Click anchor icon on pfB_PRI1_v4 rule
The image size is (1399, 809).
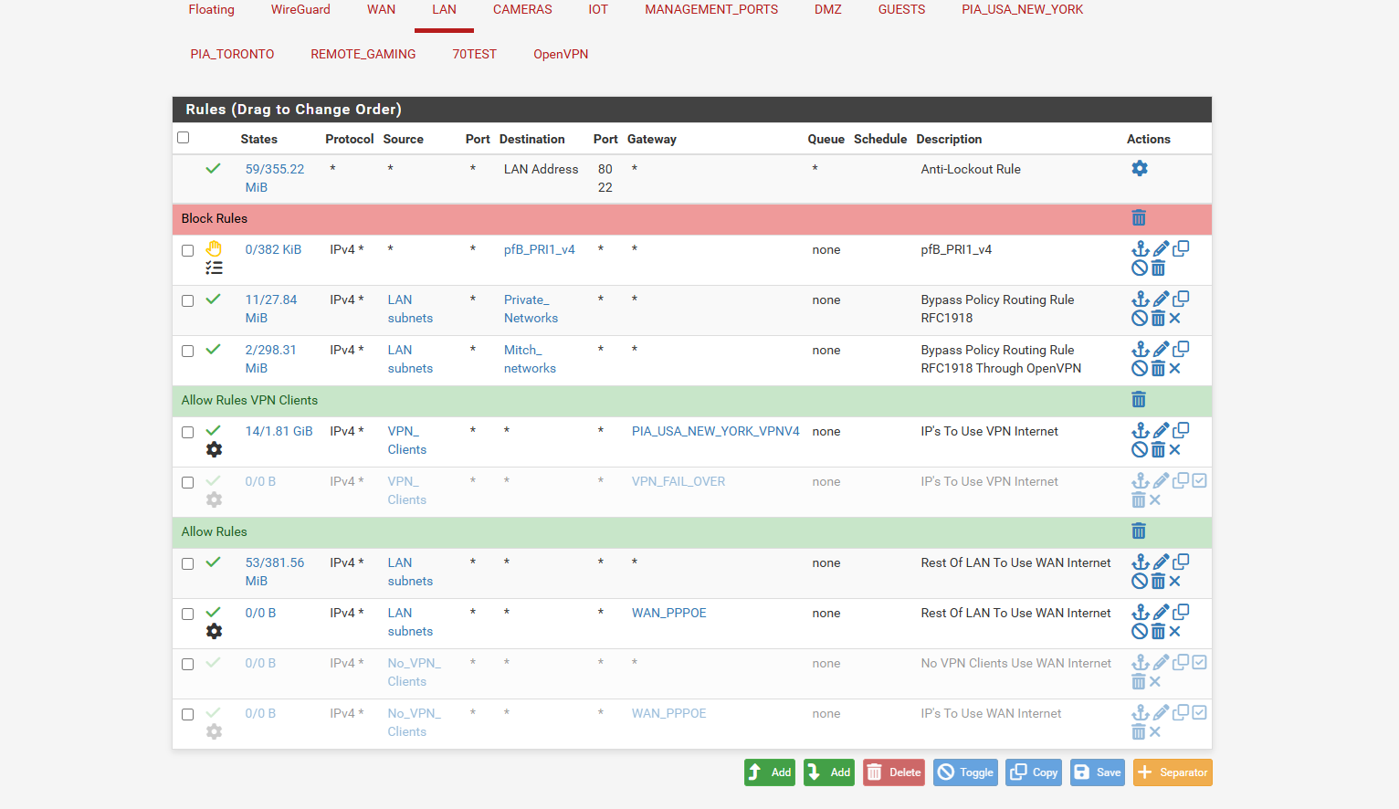pos(1140,248)
